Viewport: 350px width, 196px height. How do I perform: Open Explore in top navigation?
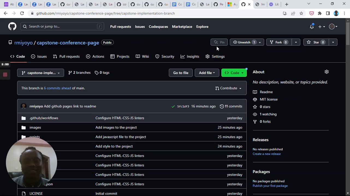click(x=202, y=27)
